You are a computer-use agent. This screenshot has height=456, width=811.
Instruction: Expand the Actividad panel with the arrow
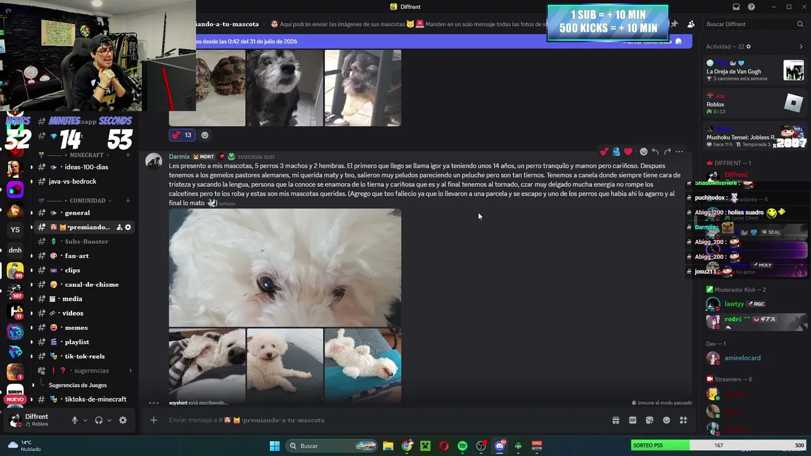801,47
